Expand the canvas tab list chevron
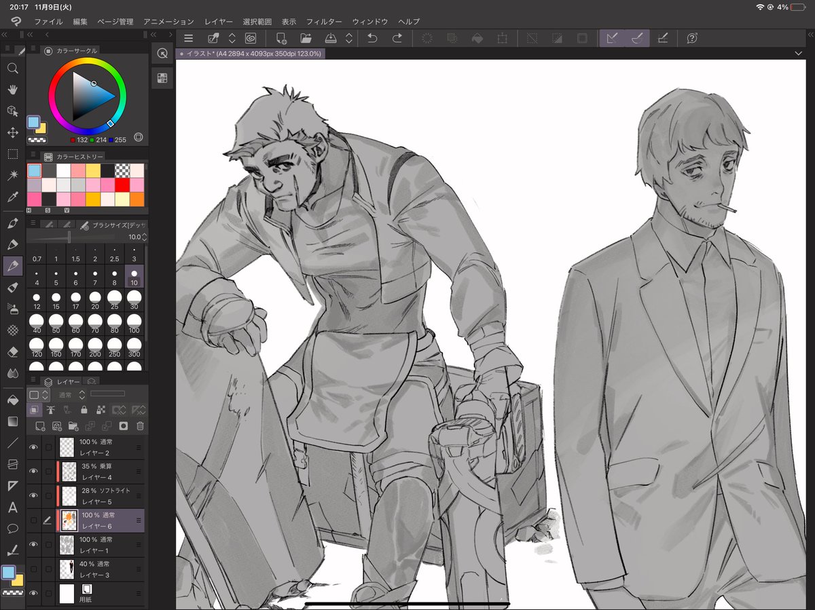This screenshot has width=815, height=610. [799, 53]
